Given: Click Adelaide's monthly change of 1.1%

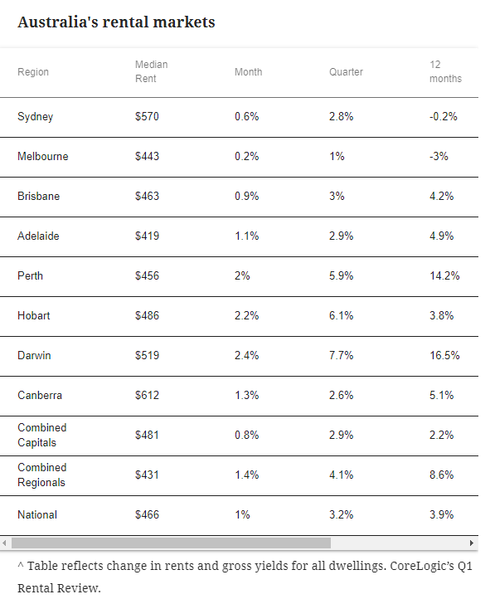Looking at the screenshot, I should (x=246, y=236).
